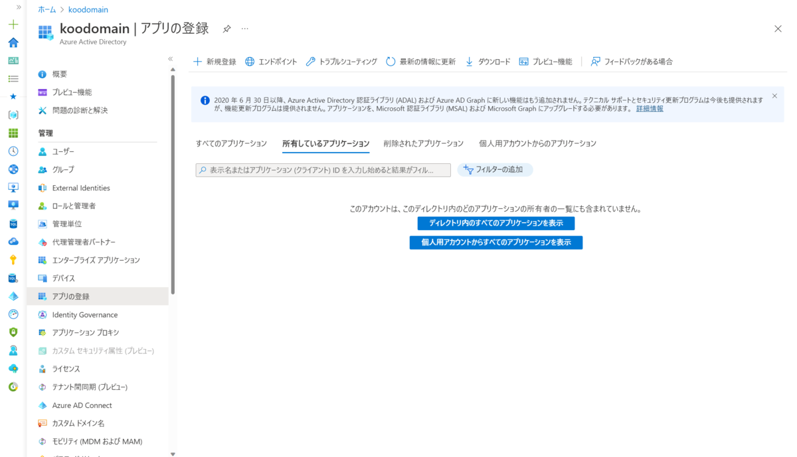Click the green plus create-resource icon

click(13, 25)
